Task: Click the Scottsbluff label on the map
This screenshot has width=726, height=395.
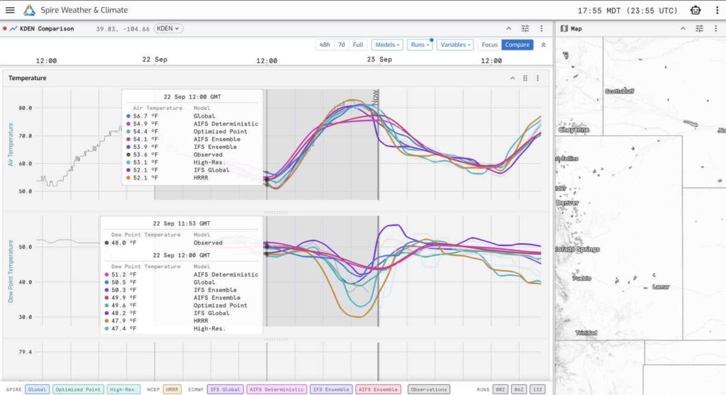Action: [620, 91]
